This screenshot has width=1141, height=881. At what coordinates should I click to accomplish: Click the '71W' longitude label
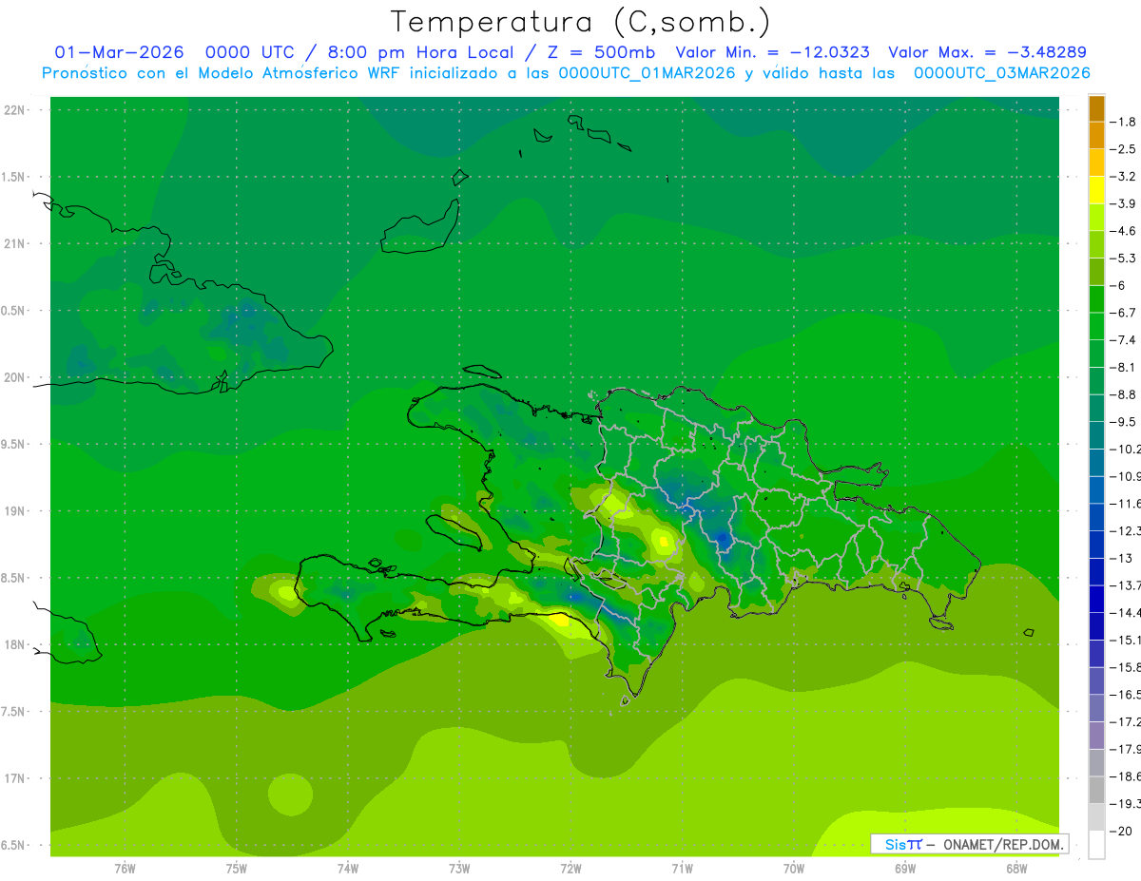[x=682, y=869]
